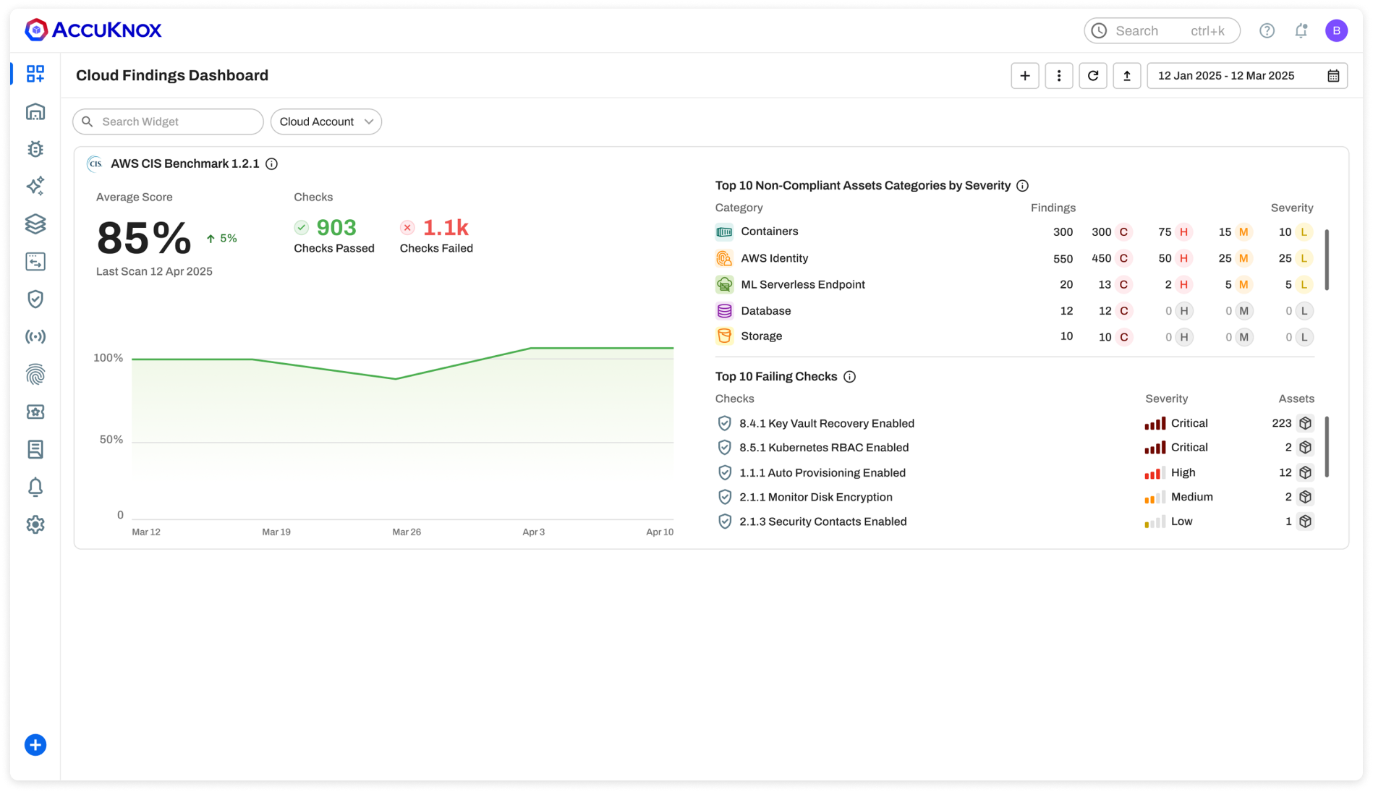
Task: Open the notifications bell in the sidebar
Action: 35,487
